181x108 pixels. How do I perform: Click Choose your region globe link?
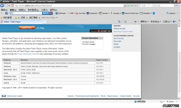coord(12,96)
